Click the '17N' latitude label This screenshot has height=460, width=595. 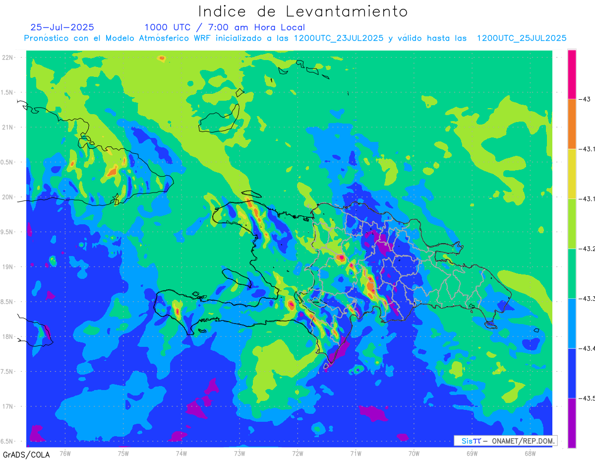click(8, 406)
